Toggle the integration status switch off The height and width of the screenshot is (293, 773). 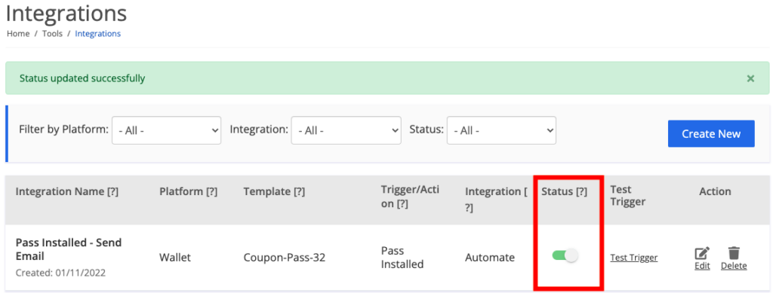pyautogui.click(x=565, y=255)
